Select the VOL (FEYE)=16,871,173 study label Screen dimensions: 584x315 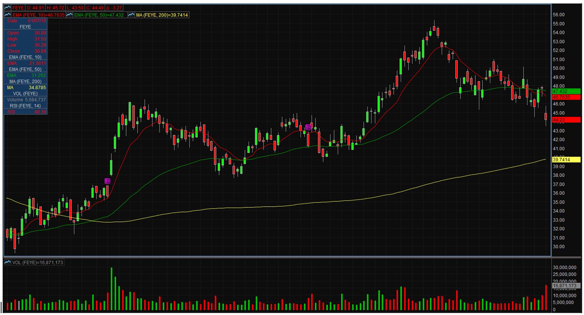[x=37, y=263]
